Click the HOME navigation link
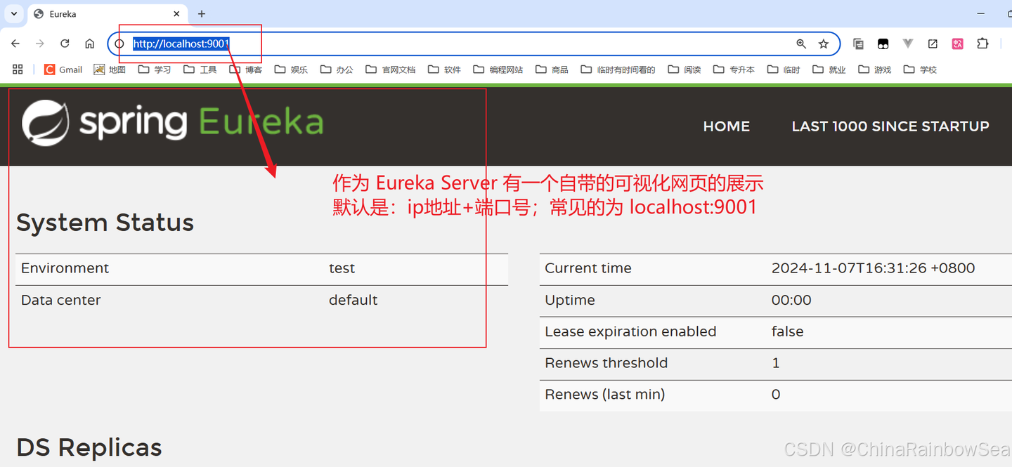 726,126
